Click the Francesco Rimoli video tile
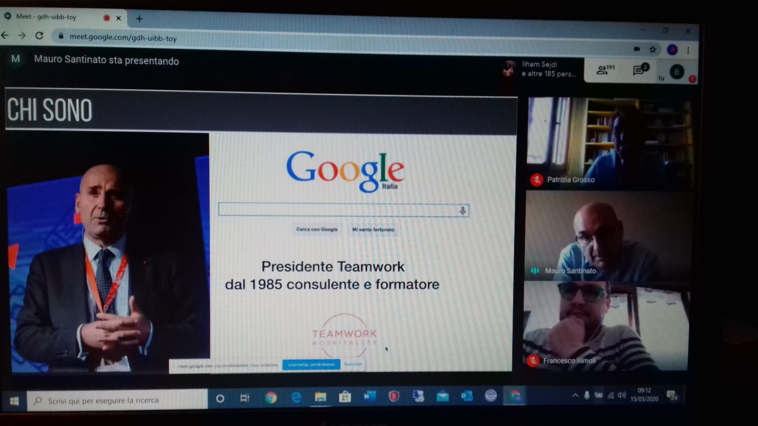The height and width of the screenshot is (426, 758). coord(606,327)
